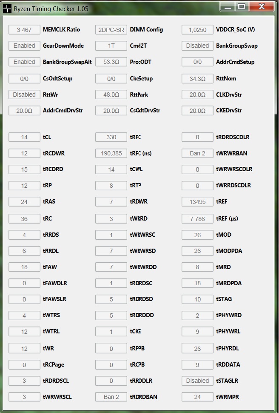Click the tMRD value 8
This screenshot has height=413, width=279.
(x=197, y=267)
